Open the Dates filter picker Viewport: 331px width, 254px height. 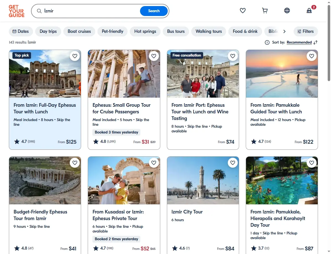21,31
